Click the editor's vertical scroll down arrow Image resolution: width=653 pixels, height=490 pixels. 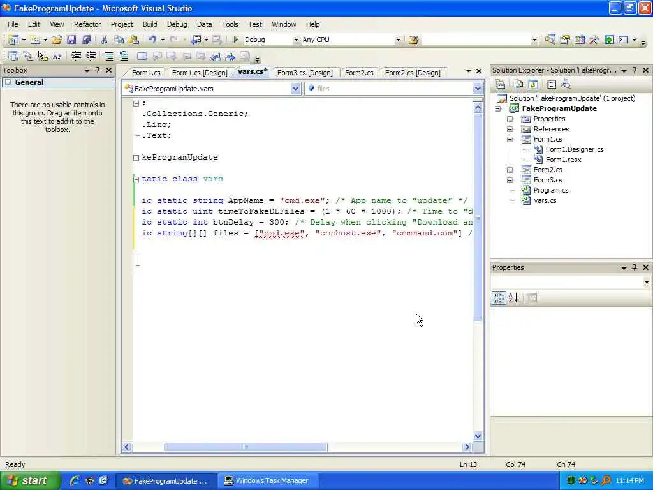pos(478,436)
